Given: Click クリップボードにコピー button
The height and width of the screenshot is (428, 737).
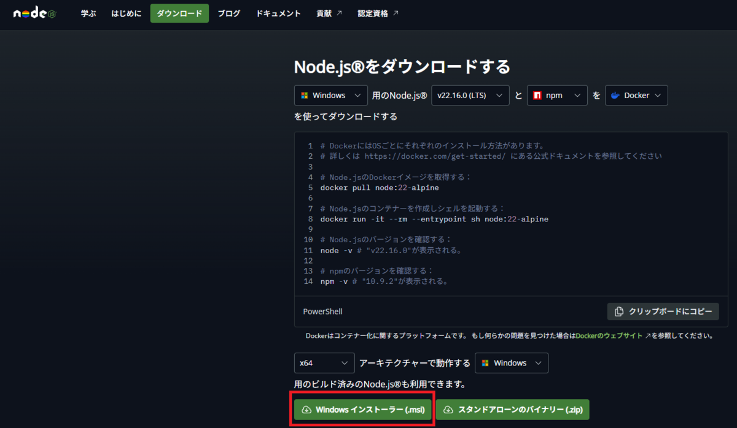Looking at the screenshot, I should [x=663, y=311].
